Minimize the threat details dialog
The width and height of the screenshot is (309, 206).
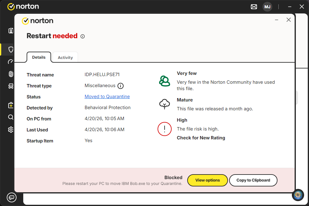[277, 20]
